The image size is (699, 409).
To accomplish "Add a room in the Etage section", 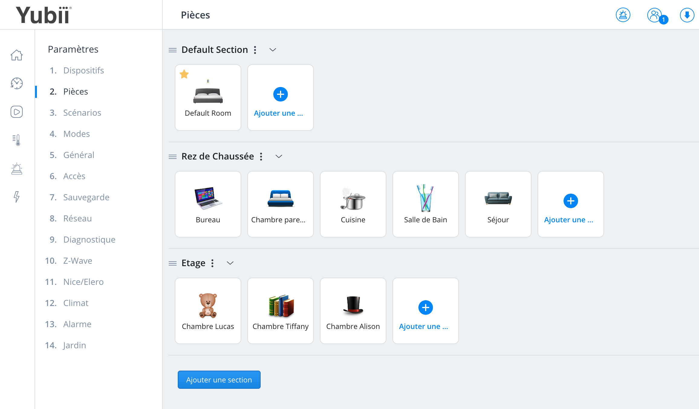I will (x=425, y=311).
